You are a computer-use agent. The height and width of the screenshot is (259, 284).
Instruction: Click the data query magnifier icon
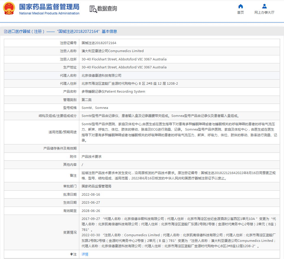click(x=93, y=9)
